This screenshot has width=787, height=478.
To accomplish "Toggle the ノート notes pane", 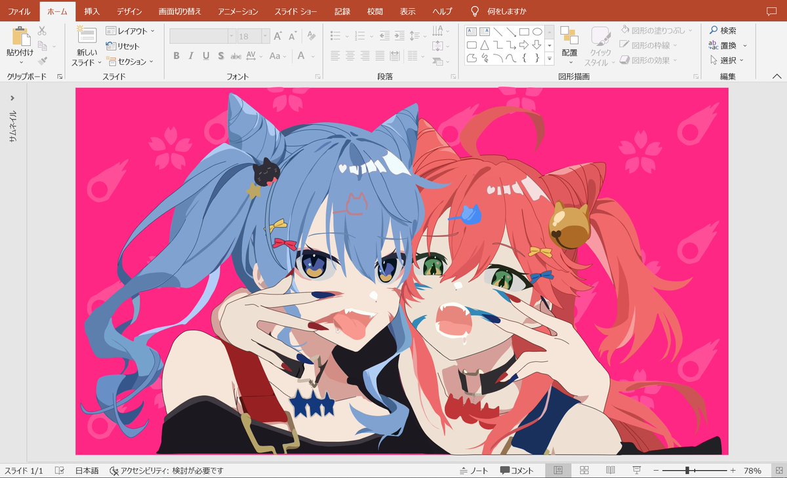I will tap(474, 471).
